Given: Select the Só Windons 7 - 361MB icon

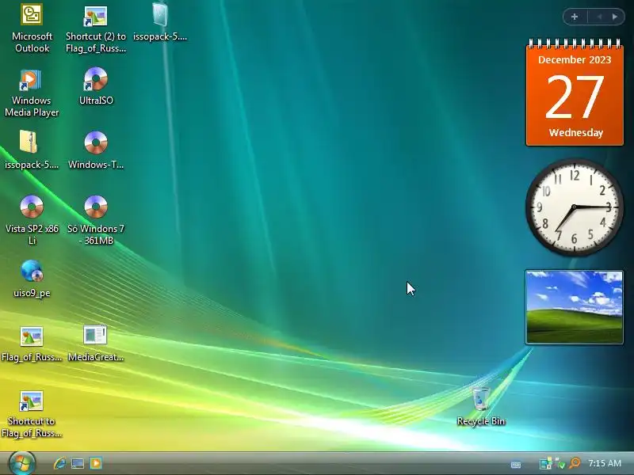Looking at the screenshot, I should click(96, 220).
